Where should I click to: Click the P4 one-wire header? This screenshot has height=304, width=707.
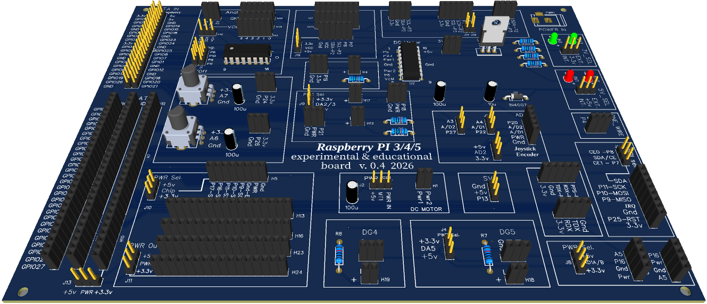(597, 123)
